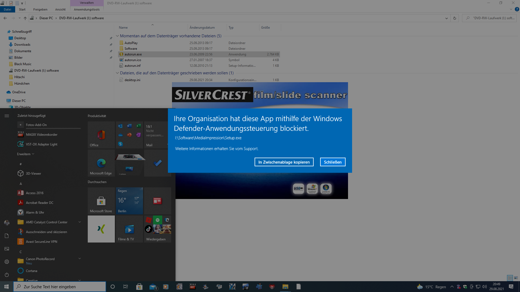The image size is (520, 292).
Task: Switch to the Start ribbon tab
Action: point(22,9)
